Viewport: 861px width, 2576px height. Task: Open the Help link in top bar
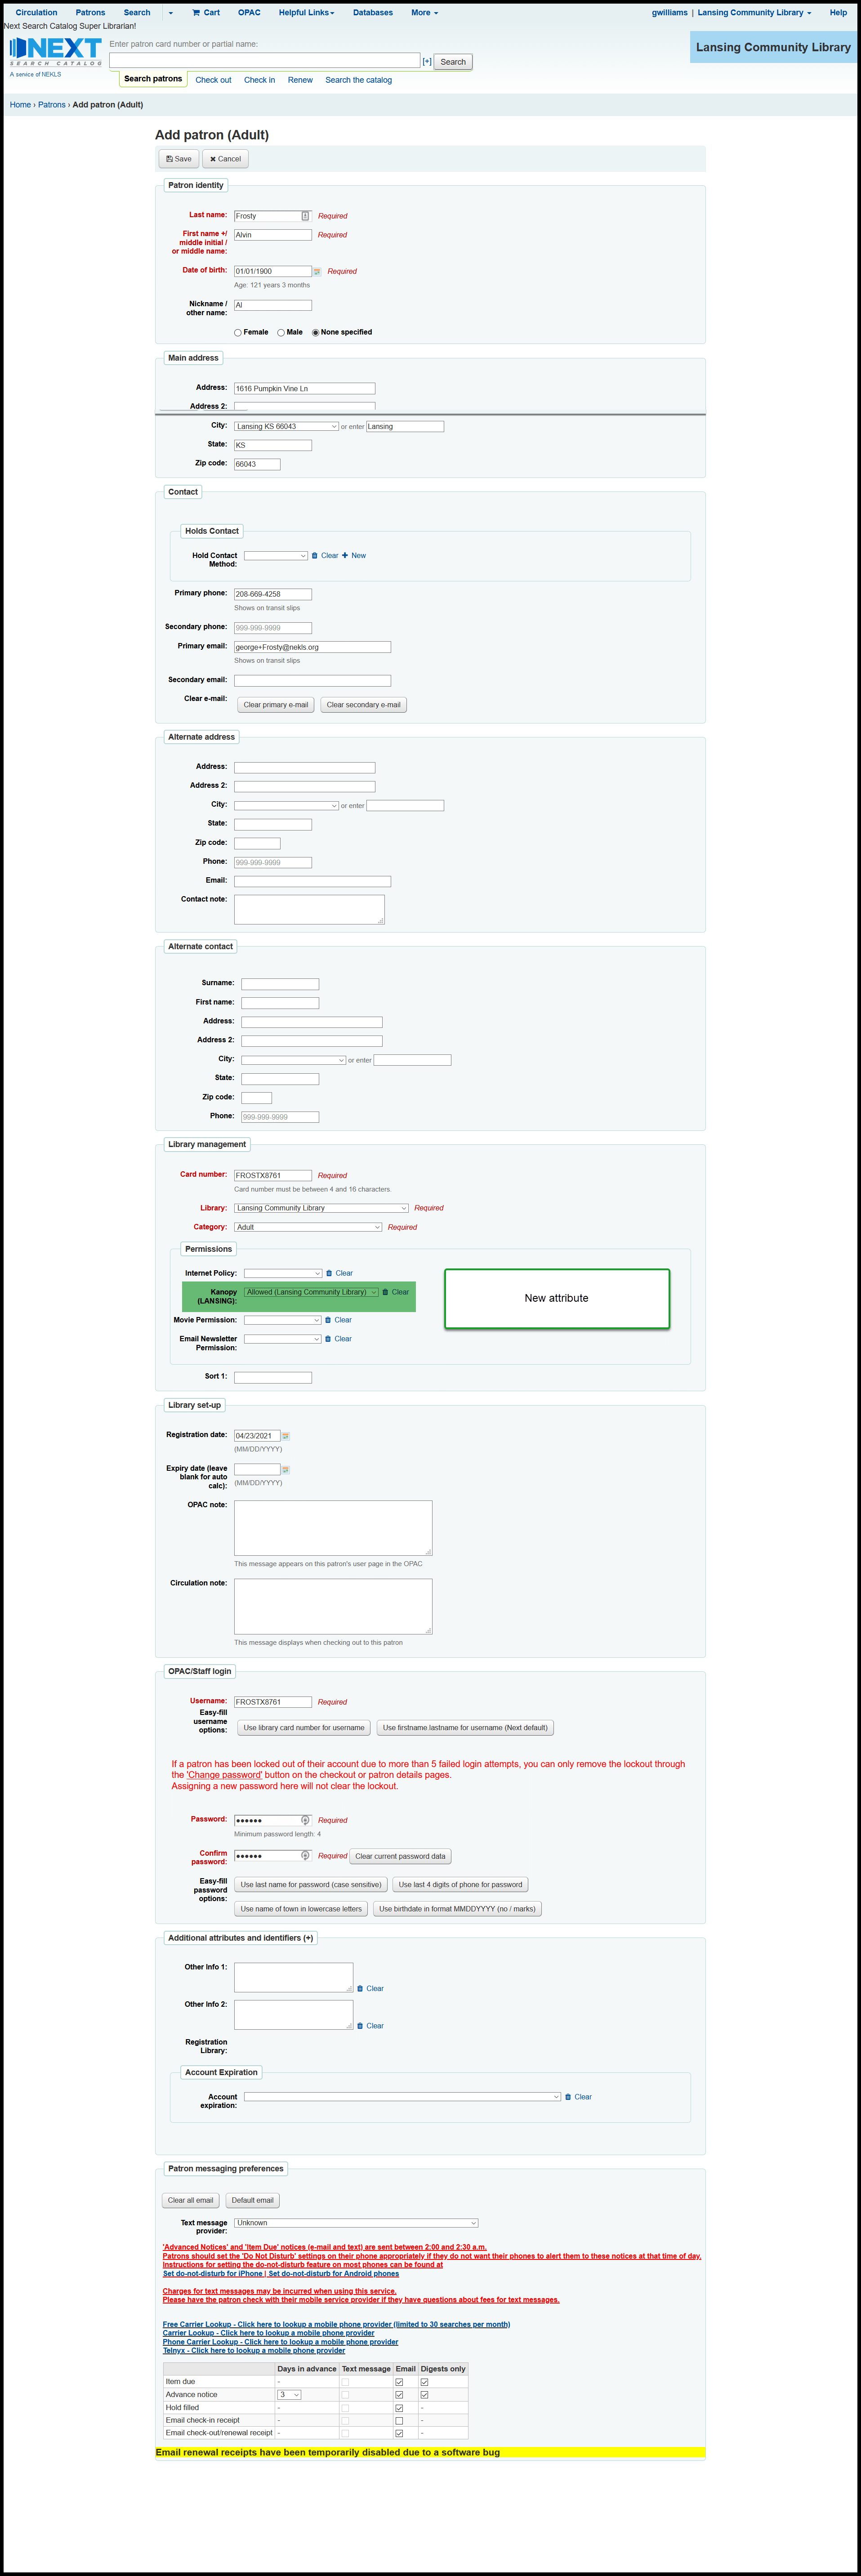click(838, 13)
